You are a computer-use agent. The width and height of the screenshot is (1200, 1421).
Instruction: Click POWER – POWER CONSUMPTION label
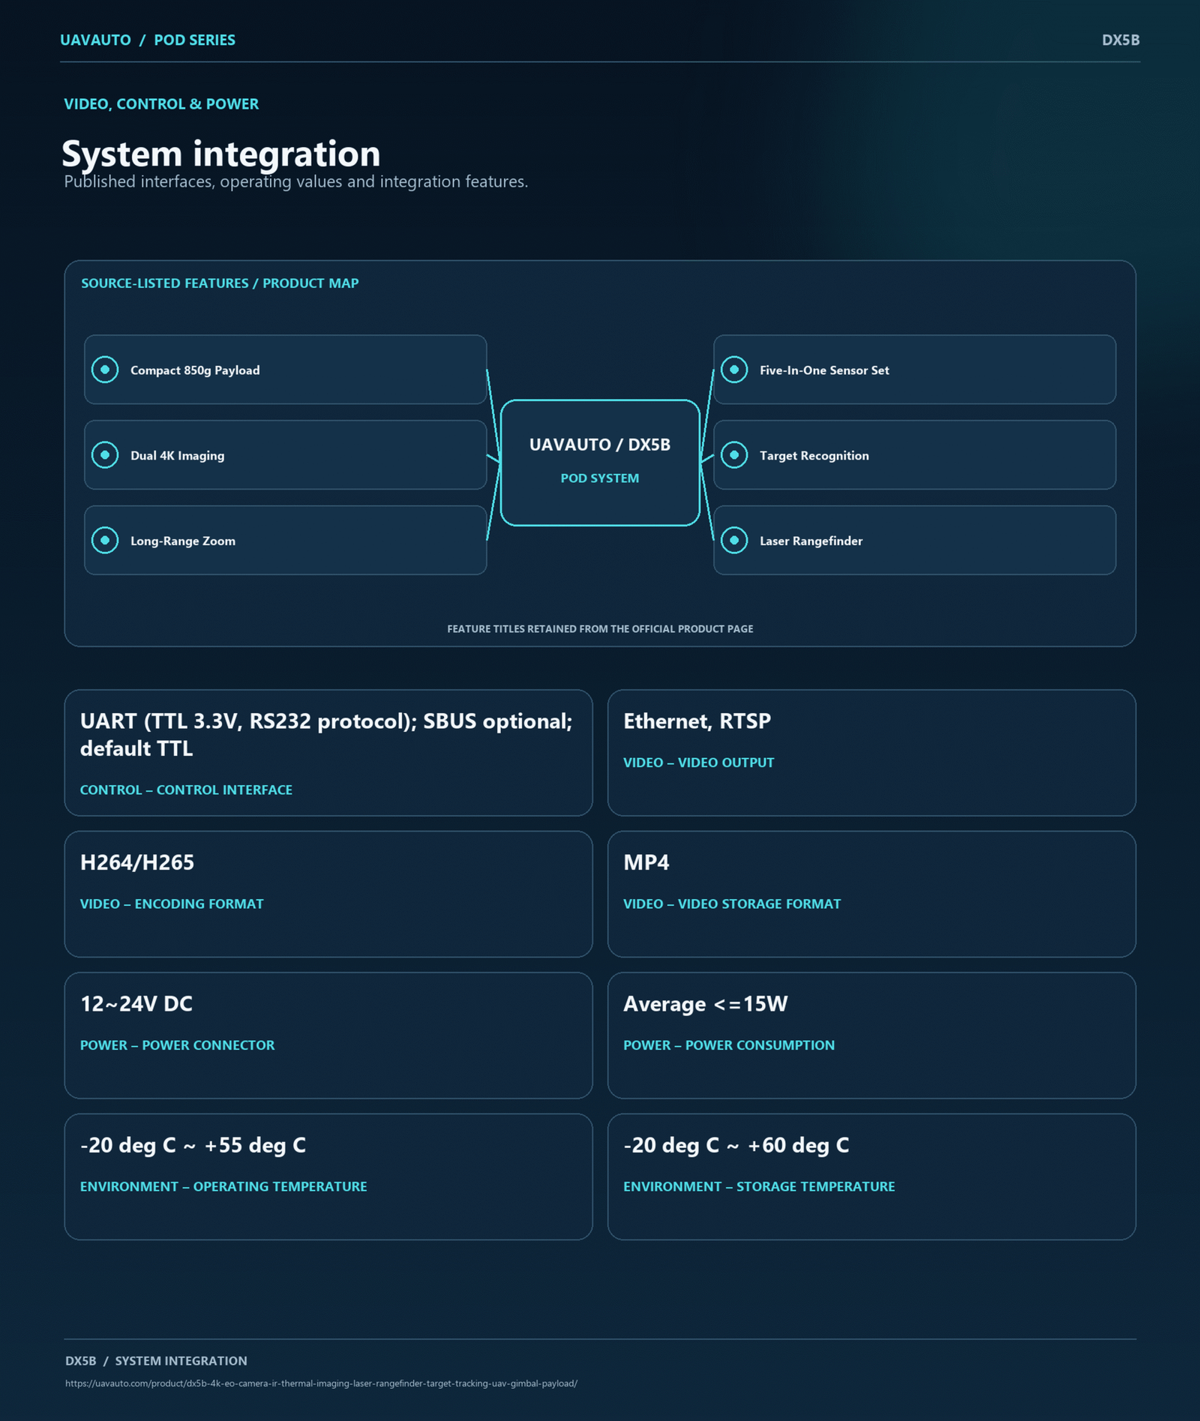pyautogui.click(x=729, y=1045)
